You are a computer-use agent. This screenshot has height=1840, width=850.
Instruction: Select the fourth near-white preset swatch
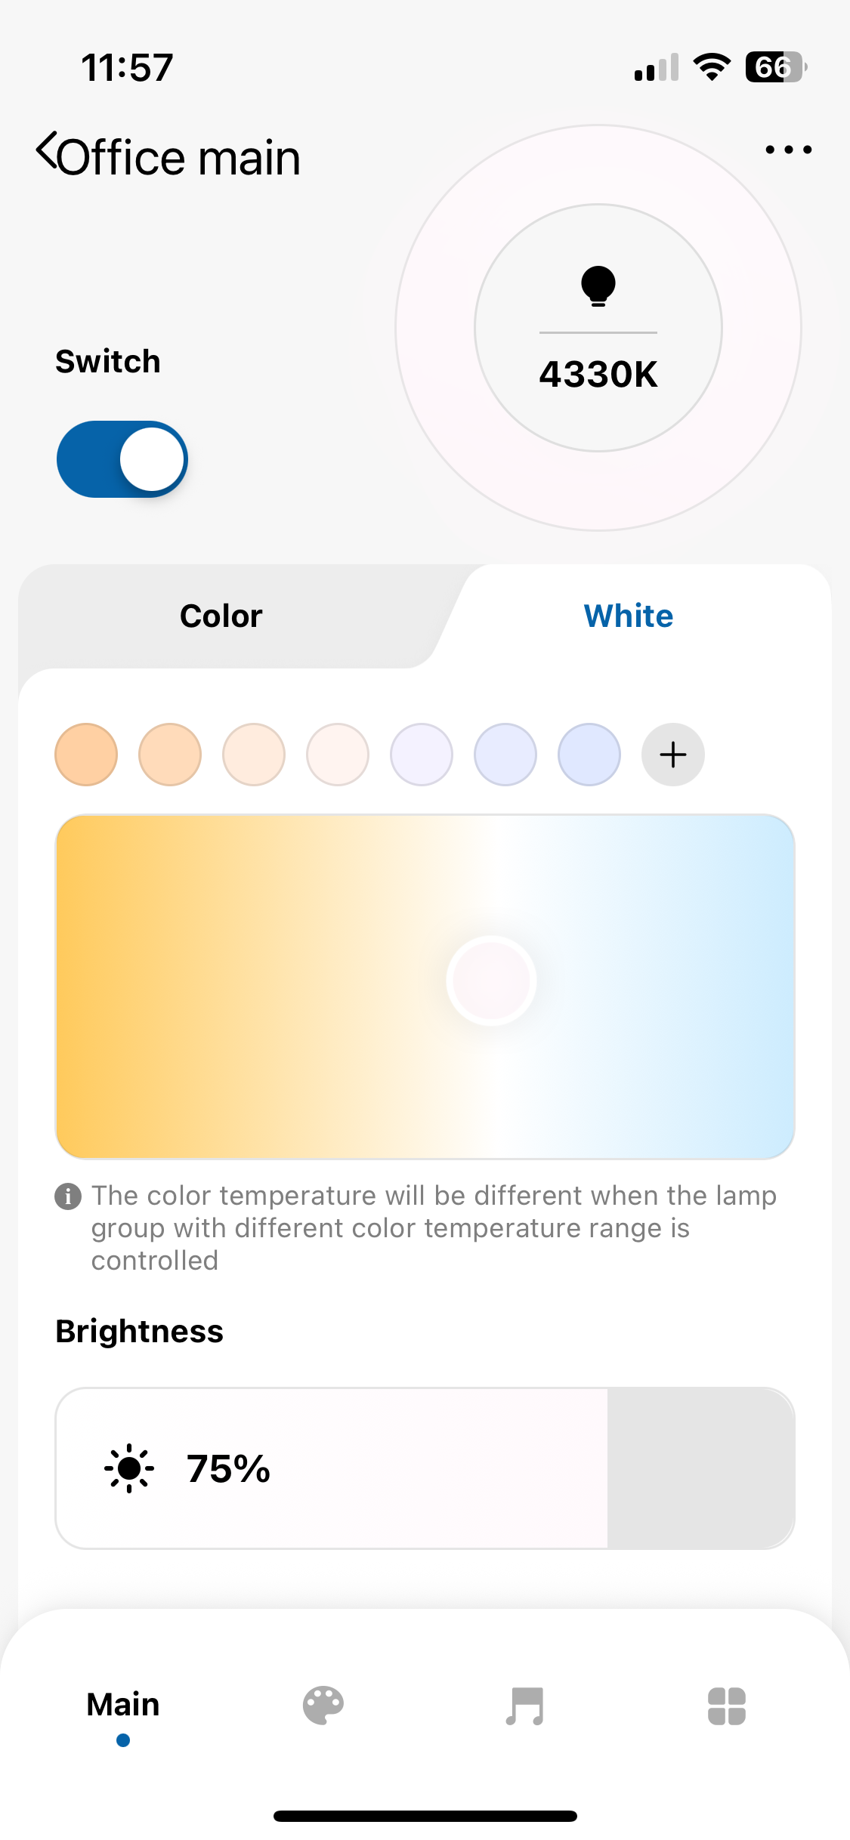(x=338, y=755)
